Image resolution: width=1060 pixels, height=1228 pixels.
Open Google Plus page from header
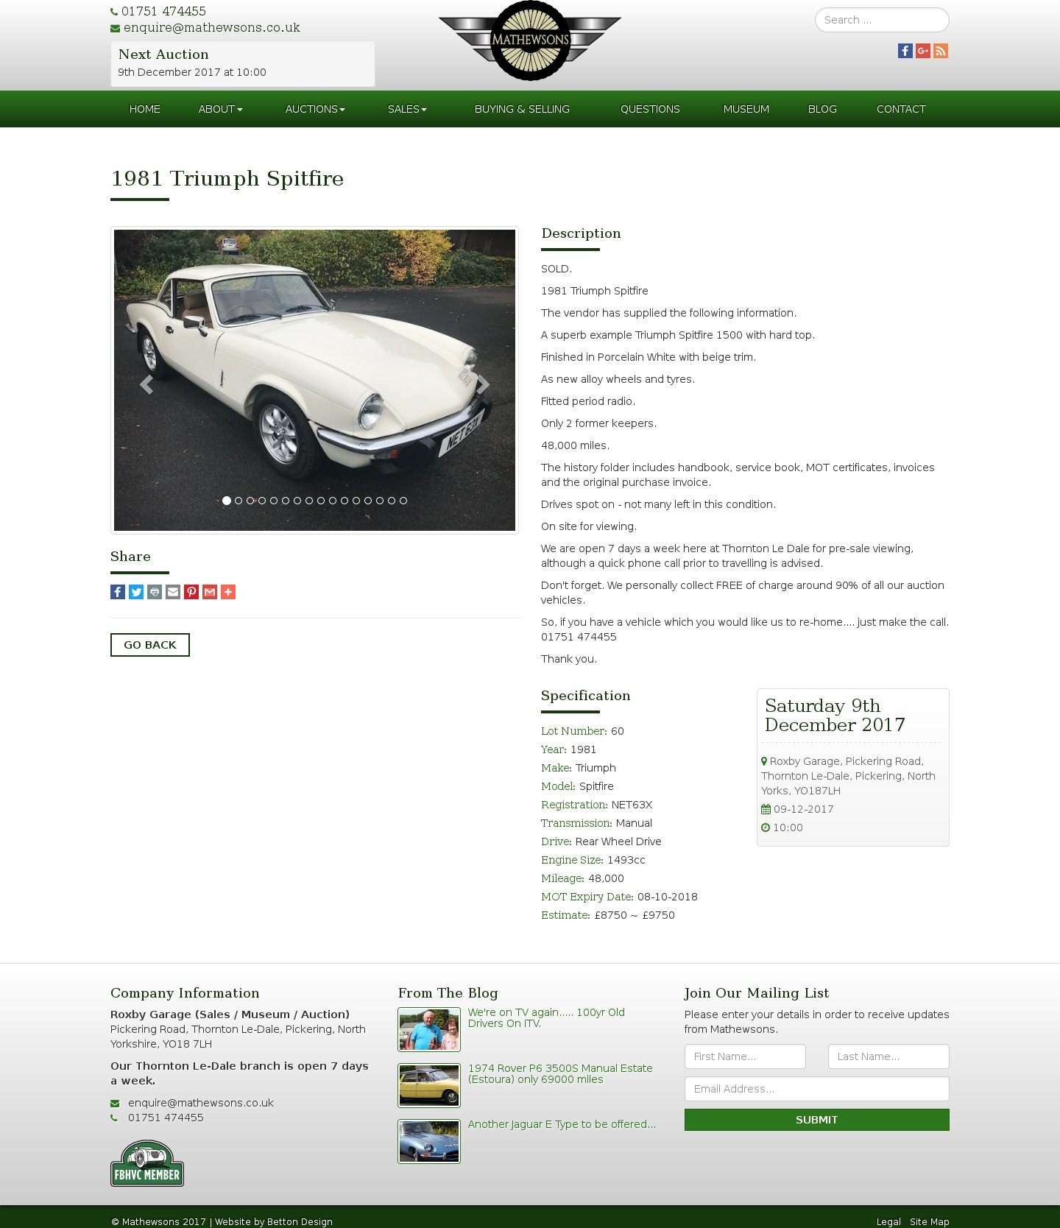(923, 51)
